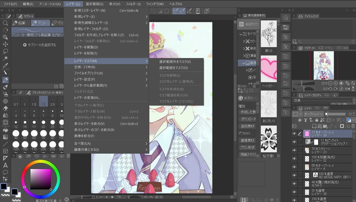Viewport: 356px width, 202px height.
Task: Click the ASSETS search button
Action: (248, 24)
